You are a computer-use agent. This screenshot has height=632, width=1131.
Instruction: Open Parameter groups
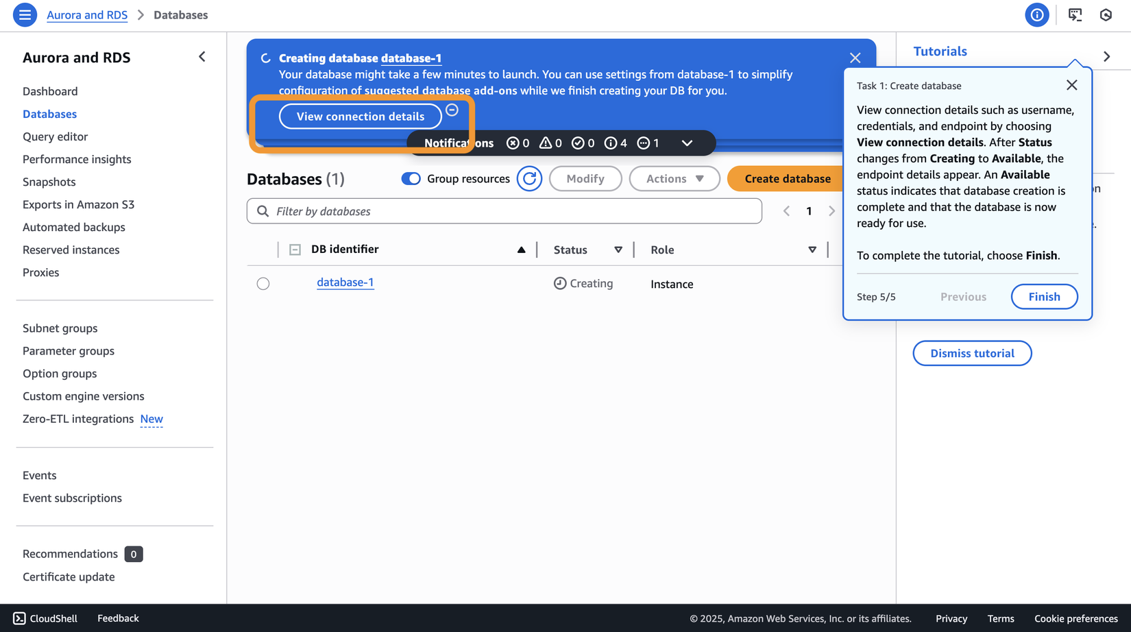[x=69, y=351]
